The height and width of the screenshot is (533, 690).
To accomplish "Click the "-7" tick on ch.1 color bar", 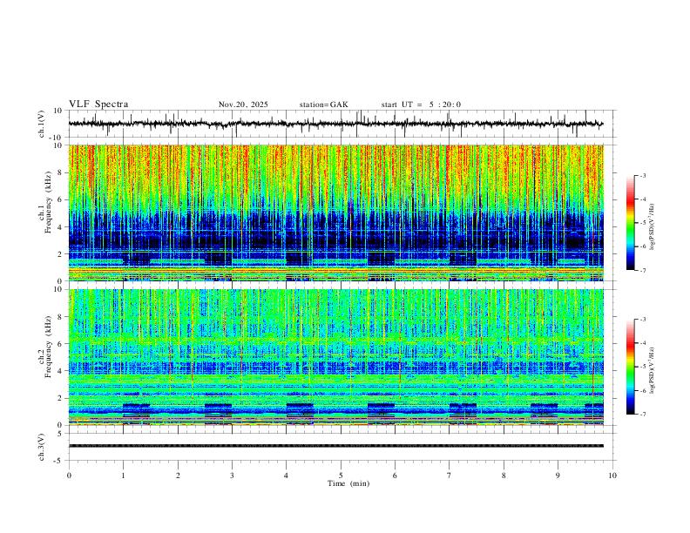I will tap(643, 270).
